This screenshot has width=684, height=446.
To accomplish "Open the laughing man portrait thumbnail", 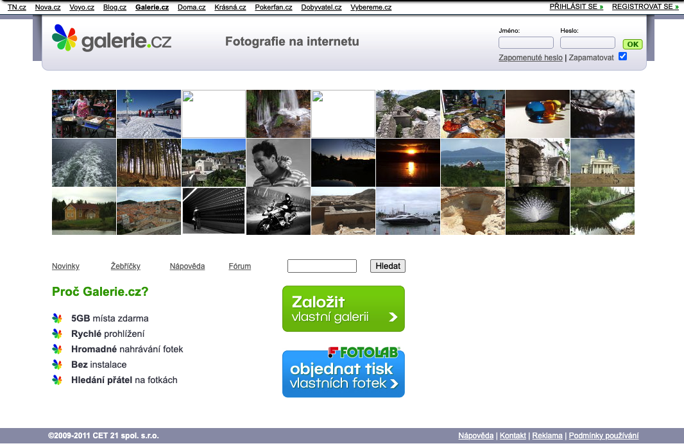I will point(278,162).
